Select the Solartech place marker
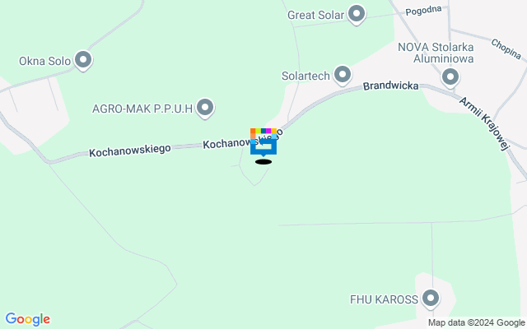The height and width of the screenshot is (329, 527). tap(343, 75)
